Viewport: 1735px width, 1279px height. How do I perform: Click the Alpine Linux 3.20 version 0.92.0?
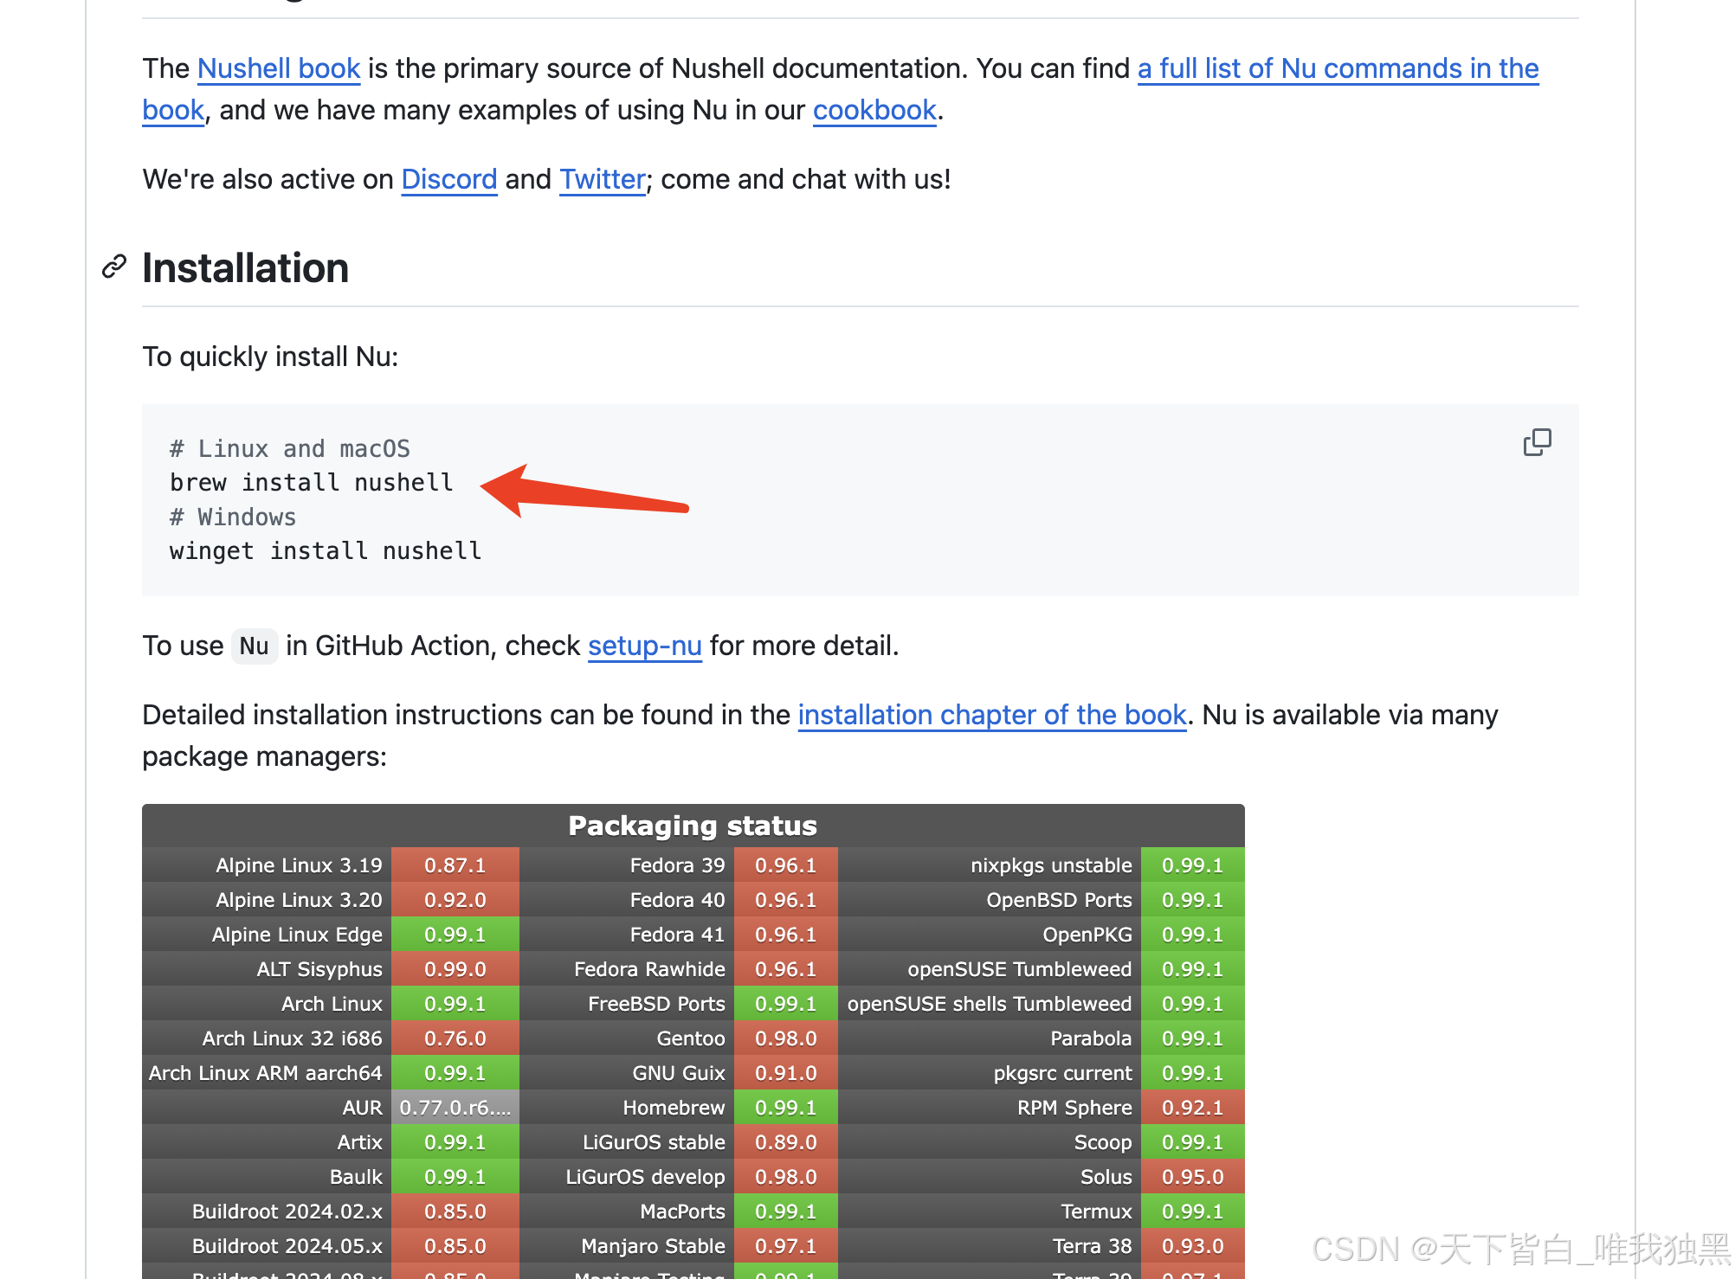tap(455, 900)
